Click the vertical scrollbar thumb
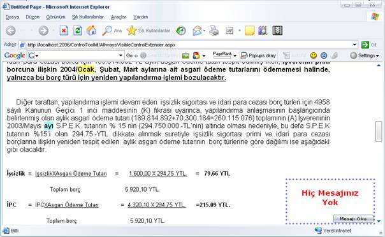The width and height of the screenshot is (385, 237). coord(379,131)
